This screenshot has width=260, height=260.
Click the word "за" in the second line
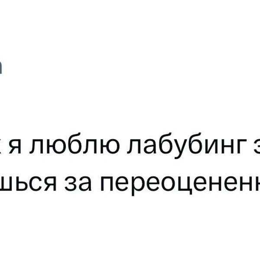click(78, 184)
